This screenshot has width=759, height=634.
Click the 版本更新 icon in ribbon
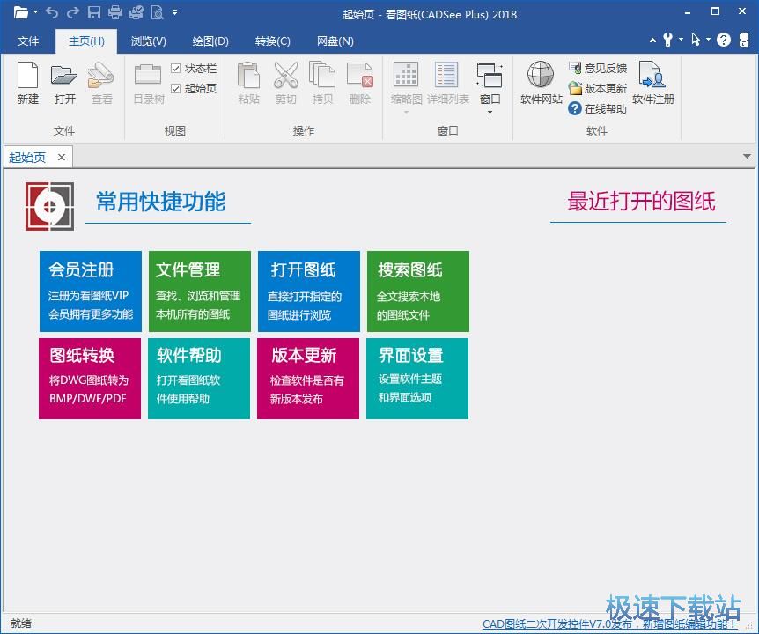pos(576,88)
